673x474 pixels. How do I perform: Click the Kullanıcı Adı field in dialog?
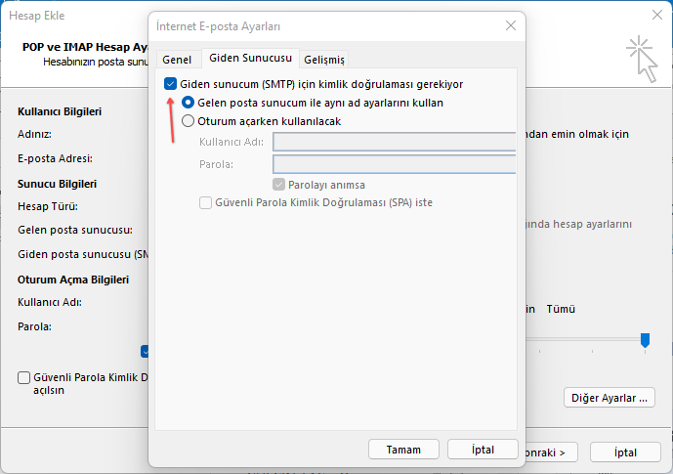pyautogui.click(x=394, y=142)
